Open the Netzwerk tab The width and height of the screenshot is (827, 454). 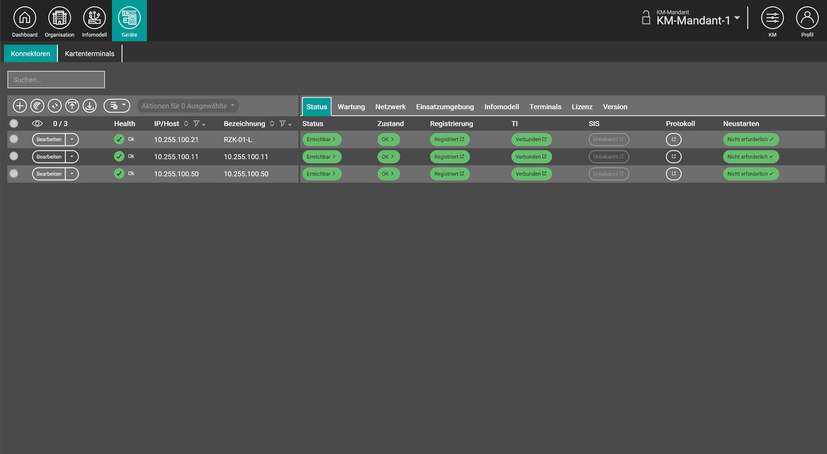(x=390, y=107)
